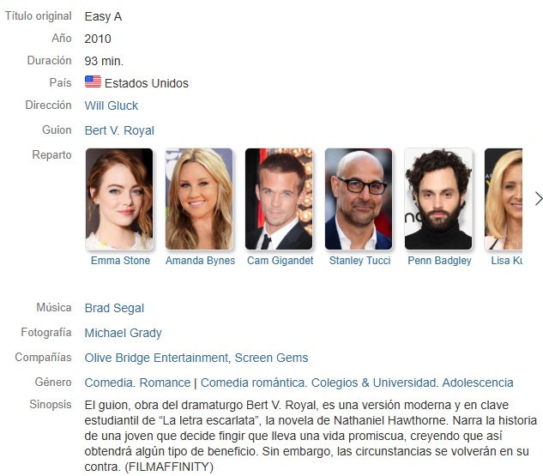Open director Will Gluck's page

pos(112,105)
